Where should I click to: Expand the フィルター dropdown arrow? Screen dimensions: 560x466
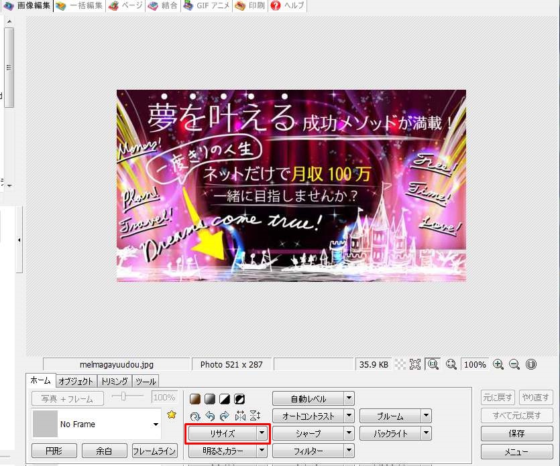349,452
